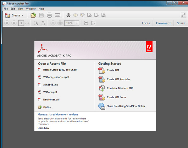188x148 pixels.
Task: Open the 100% zoom level dropdown
Action: click(x=76, y=23)
